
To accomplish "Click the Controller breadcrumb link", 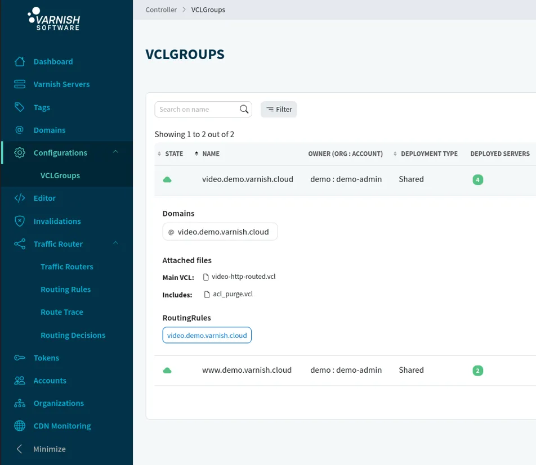I will [161, 10].
